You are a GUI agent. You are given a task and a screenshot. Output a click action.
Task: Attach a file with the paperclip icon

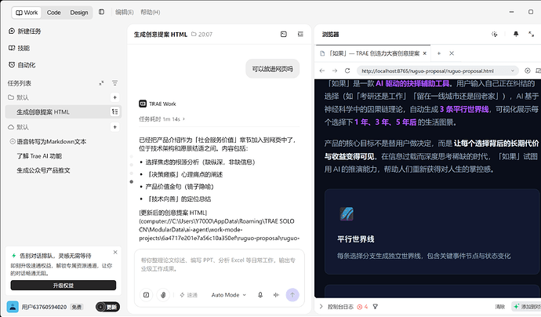[x=163, y=295]
